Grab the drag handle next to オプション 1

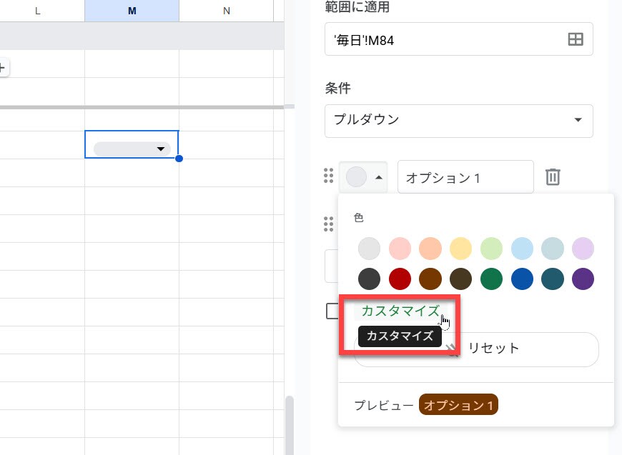[329, 176]
